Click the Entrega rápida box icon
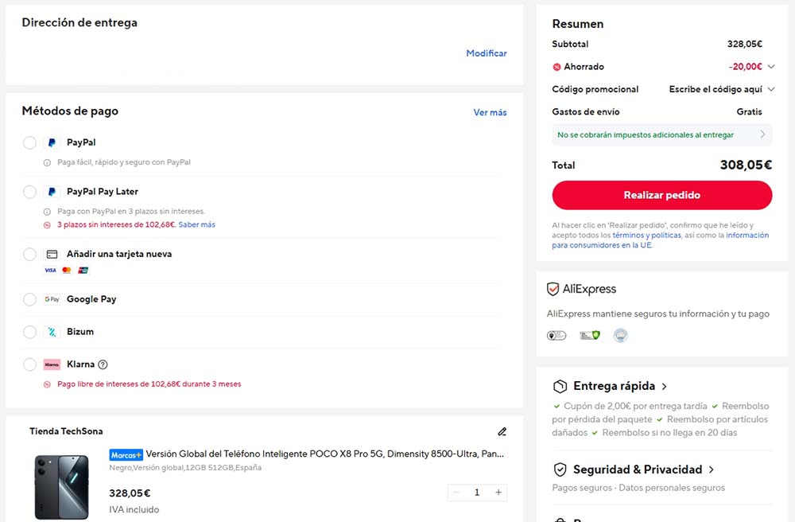Viewport: 795px width, 522px height. (x=560, y=386)
